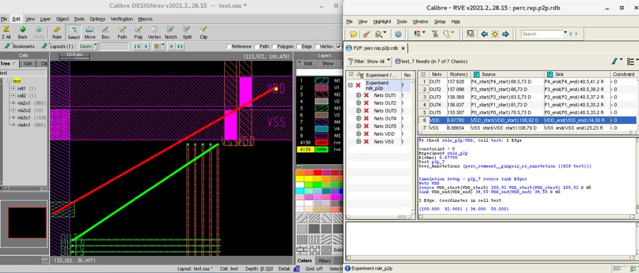Open the Filter: Show All dropdown
Viewport: 639px width, 273px height.
coord(370,61)
